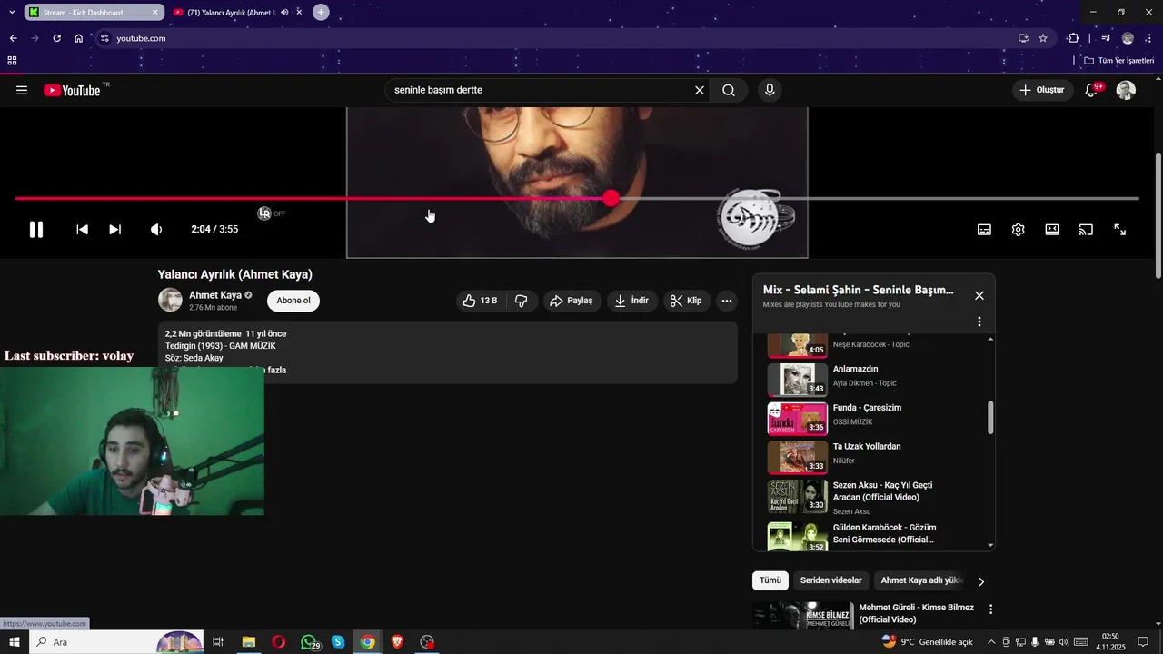Start voice search with the microphone icon
Screen dimensions: 1163x654
pos(770,90)
